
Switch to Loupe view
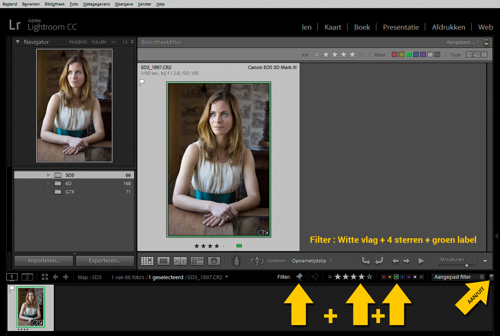(x=163, y=261)
